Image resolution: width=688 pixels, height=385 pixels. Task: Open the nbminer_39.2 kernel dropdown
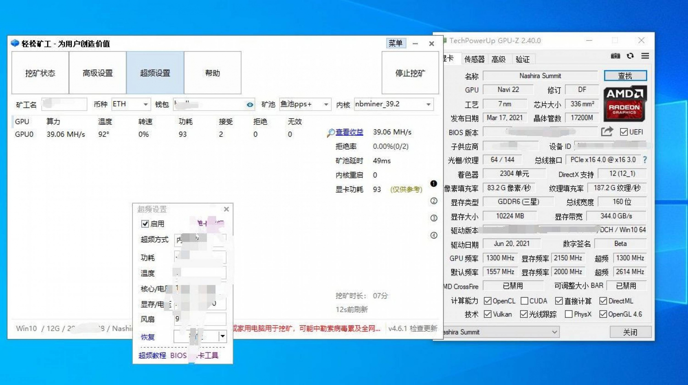click(428, 104)
